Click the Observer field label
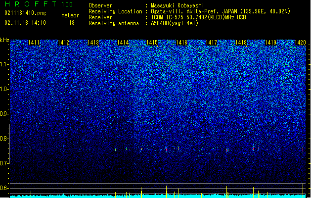311x198 pixels. tap(100, 5)
